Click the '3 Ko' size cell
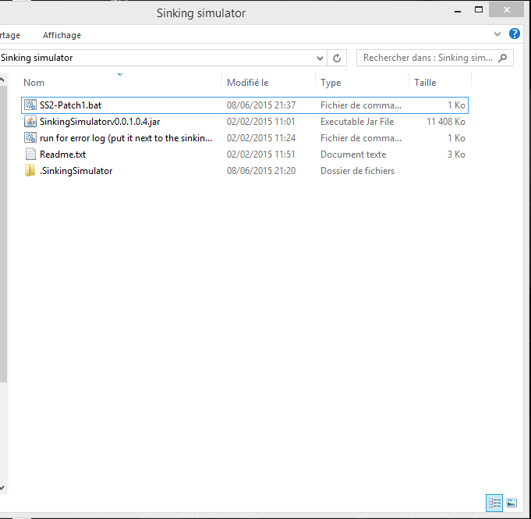This screenshot has height=519, width=531. pos(456,155)
